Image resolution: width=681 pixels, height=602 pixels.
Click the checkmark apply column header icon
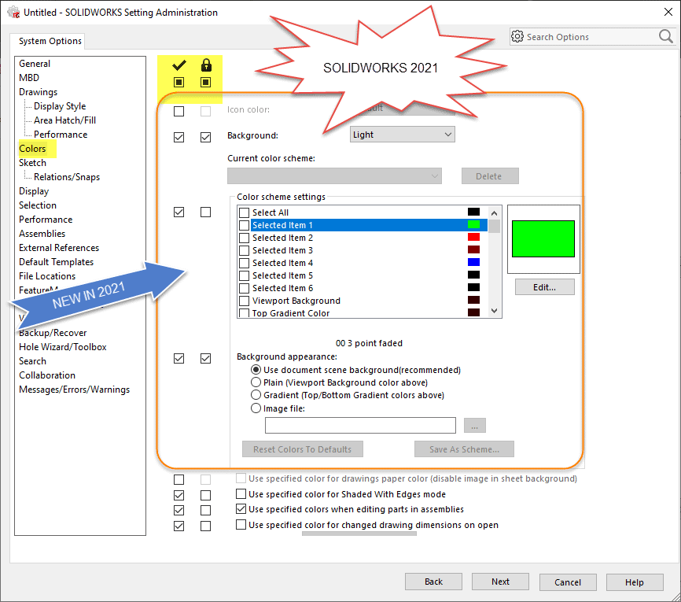coord(179,65)
